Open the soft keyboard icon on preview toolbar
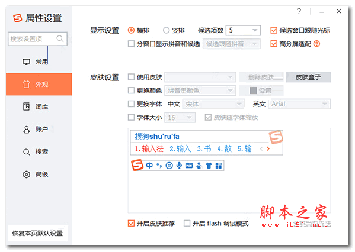Screen dimensions: 355x252 pyautogui.click(x=189, y=166)
